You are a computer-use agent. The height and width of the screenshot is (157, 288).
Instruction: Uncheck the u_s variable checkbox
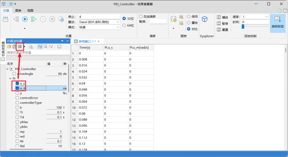click(x=17, y=83)
